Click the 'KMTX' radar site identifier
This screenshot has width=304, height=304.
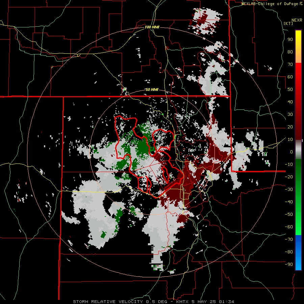pos(183,302)
